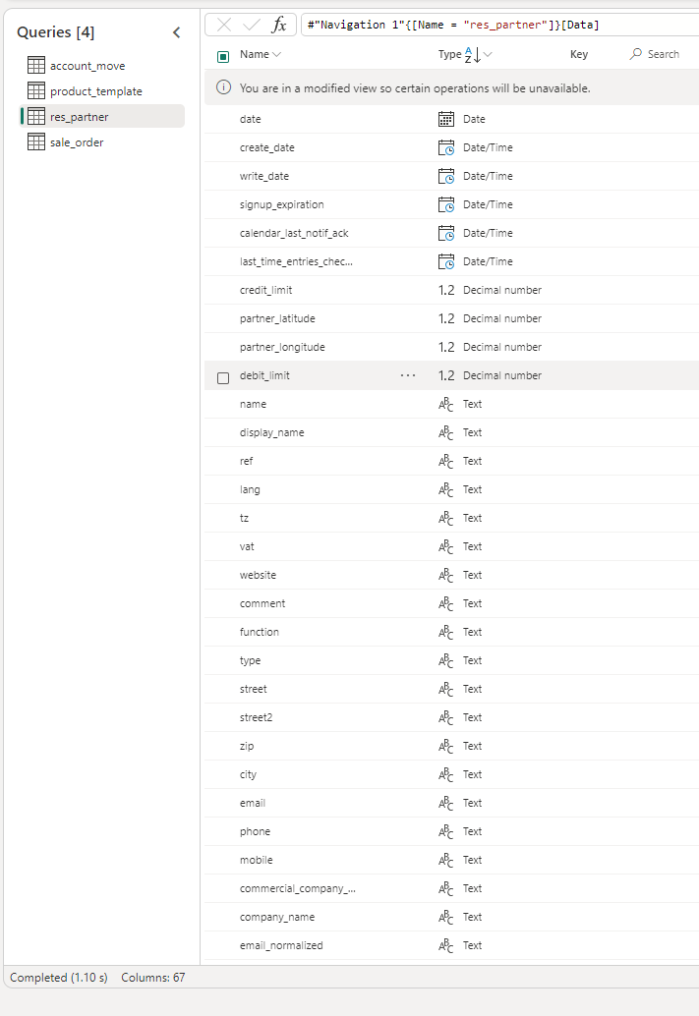Viewport: 699px width, 1016px height.
Task: Select the email_normalized column row
Action: point(451,946)
